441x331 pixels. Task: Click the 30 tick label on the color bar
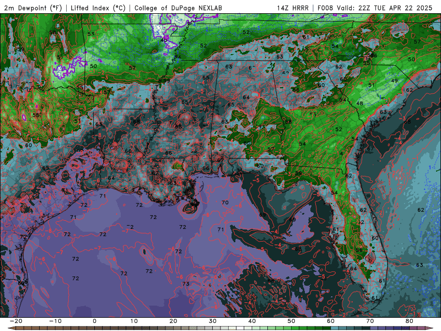(213, 321)
